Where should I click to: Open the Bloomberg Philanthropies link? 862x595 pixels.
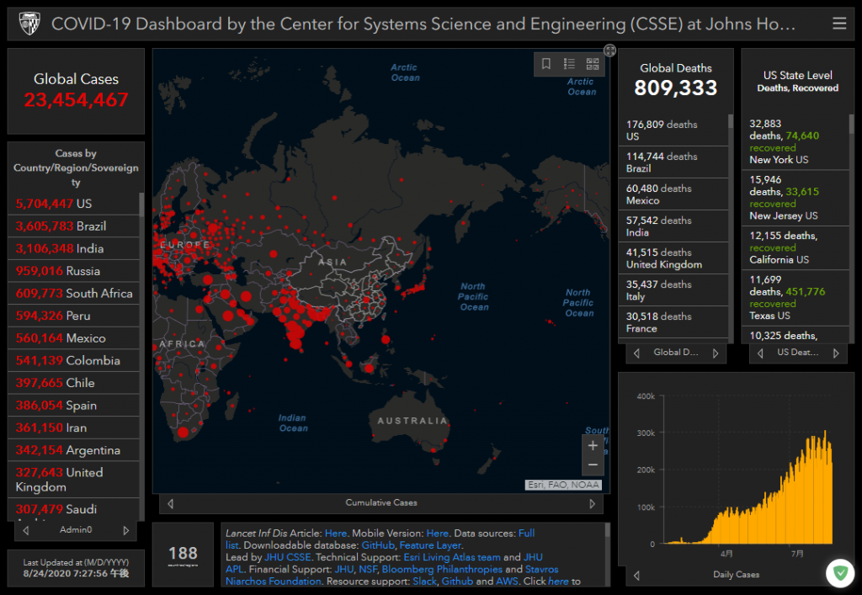(442, 569)
